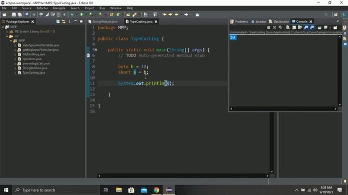Click the Open Perspective icon at top right
The image size is (348, 195).
coord(336,15)
